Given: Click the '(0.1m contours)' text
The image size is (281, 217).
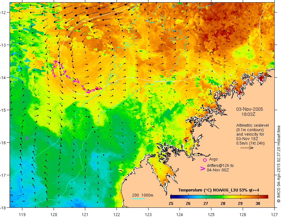Looking at the screenshot, I should click(250, 130).
